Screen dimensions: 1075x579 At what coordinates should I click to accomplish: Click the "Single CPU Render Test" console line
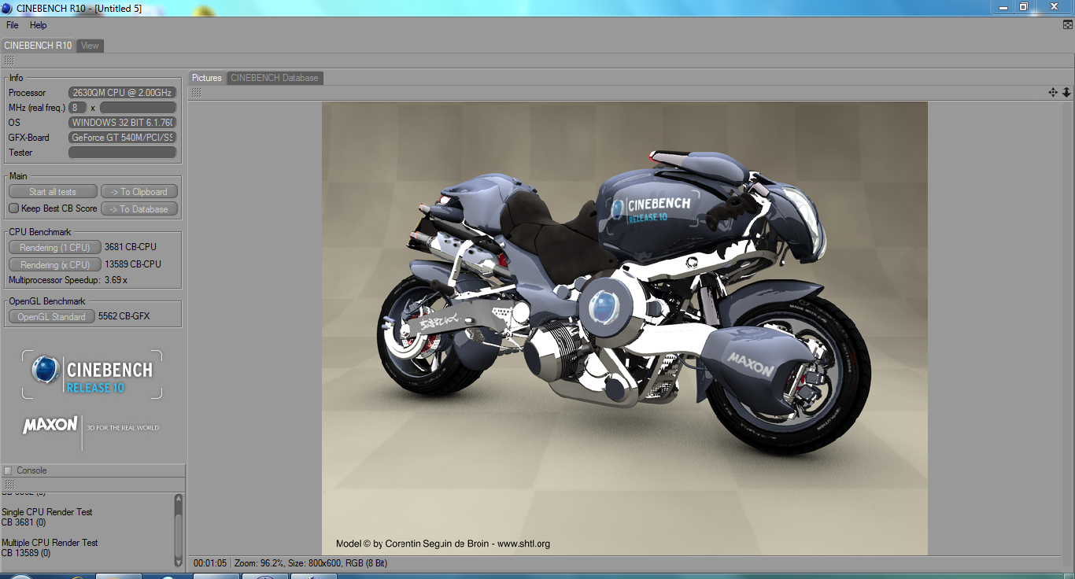pyautogui.click(x=47, y=512)
